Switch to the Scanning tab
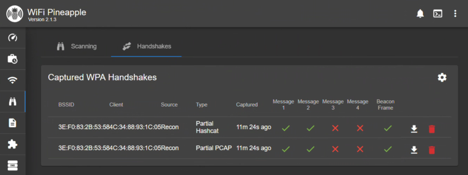468x175 pixels. [x=76, y=46]
